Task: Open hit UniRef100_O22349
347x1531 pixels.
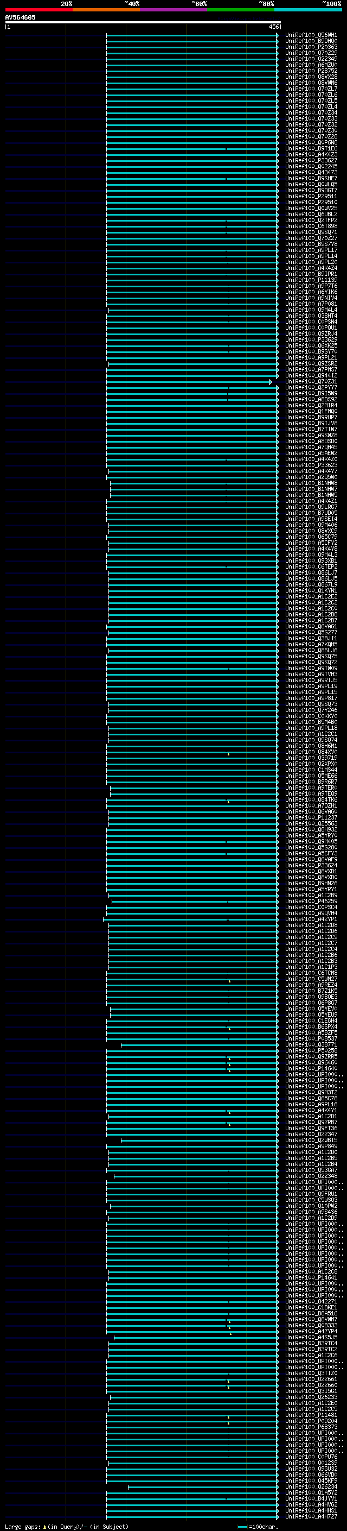Action: point(311,59)
